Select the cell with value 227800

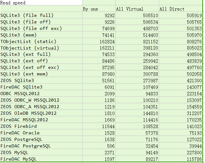coord(181,152)
